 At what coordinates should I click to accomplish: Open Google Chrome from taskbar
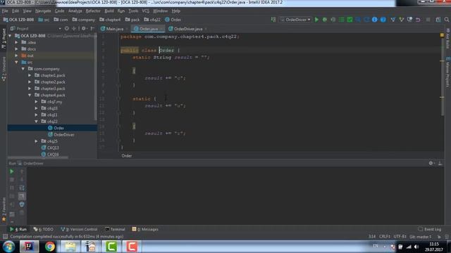[50, 247]
